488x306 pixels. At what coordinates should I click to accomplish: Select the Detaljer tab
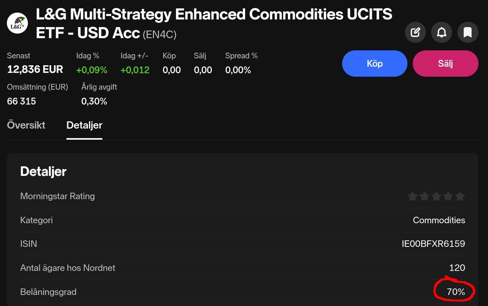point(84,125)
